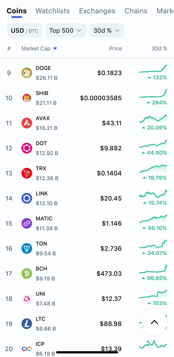Sort by the Price column header
This screenshot has width=174, height=357.
[116, 48]
